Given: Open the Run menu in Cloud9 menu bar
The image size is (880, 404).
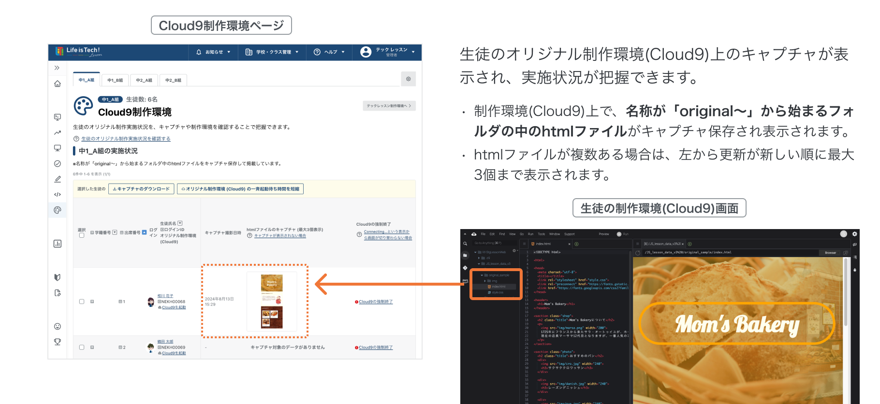Looking at the screenshot, I should pos(530,234).
